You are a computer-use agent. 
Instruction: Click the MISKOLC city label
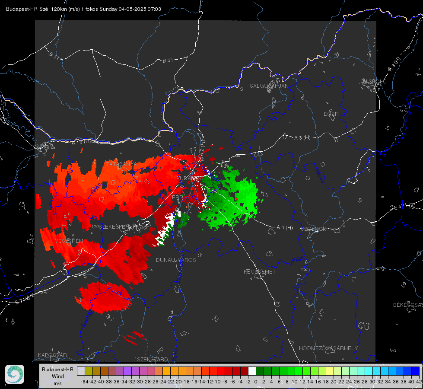click(x=375, y=81)
